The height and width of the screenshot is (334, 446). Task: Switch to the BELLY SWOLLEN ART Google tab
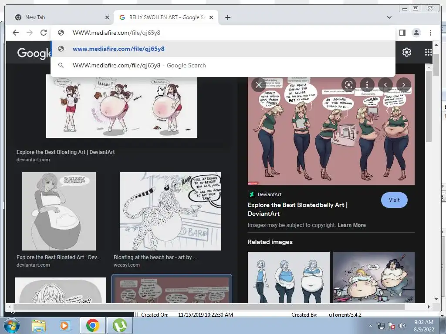166,17
